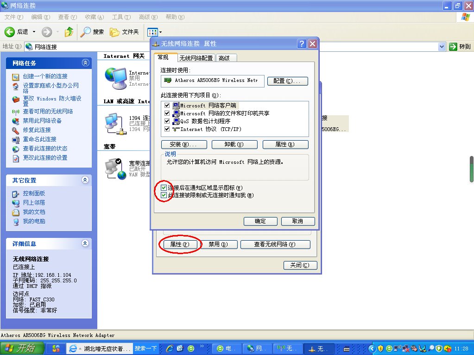The width and height of the screenshot is (474, 355).
Task: Click the 创建一个新的连接 icon
Action: (x=16, y=76)
